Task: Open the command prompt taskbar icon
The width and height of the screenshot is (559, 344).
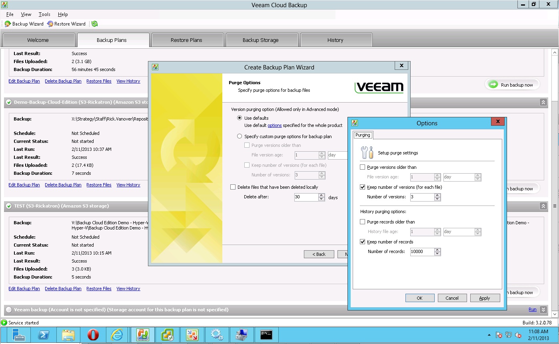Action: (x=266, y=334)
